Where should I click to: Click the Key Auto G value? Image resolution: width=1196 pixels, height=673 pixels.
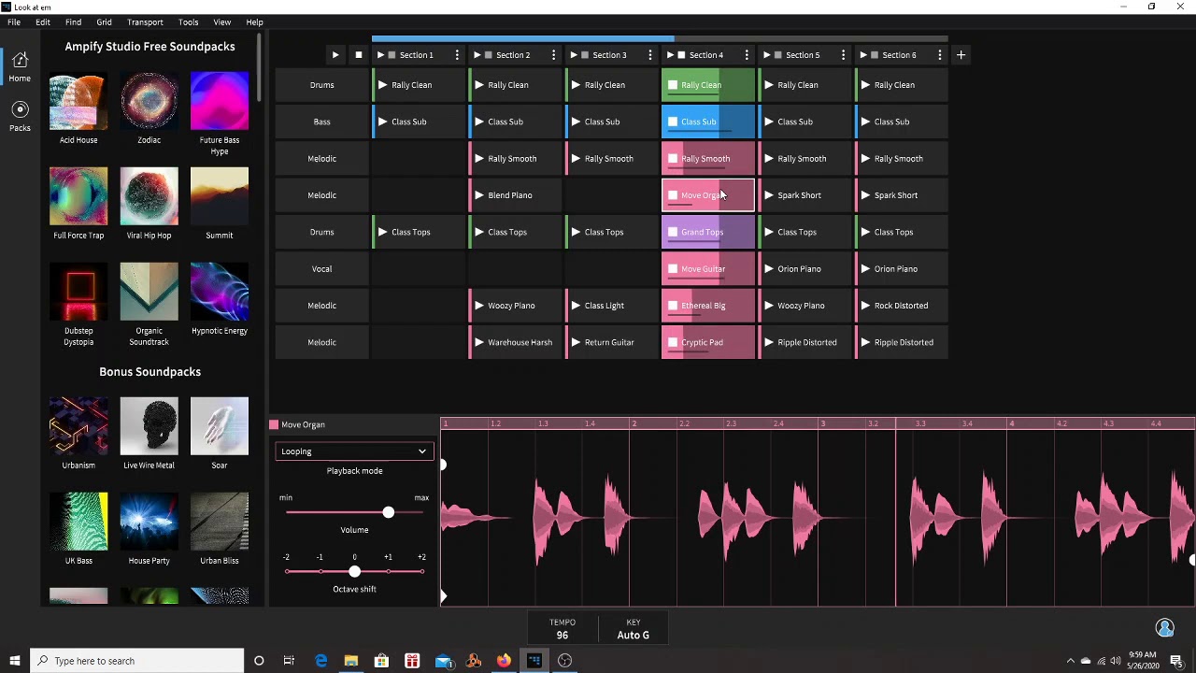click(x=633, y=635)
